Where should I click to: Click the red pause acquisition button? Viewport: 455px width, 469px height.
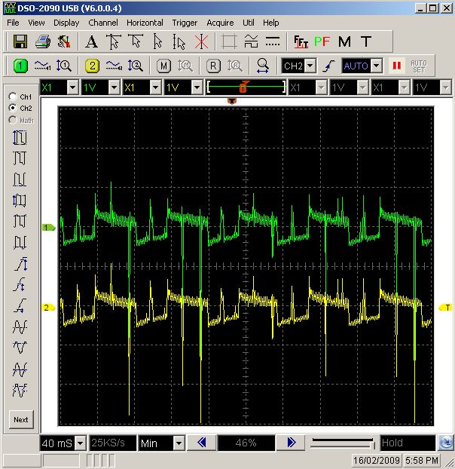[x=396, y=66]
